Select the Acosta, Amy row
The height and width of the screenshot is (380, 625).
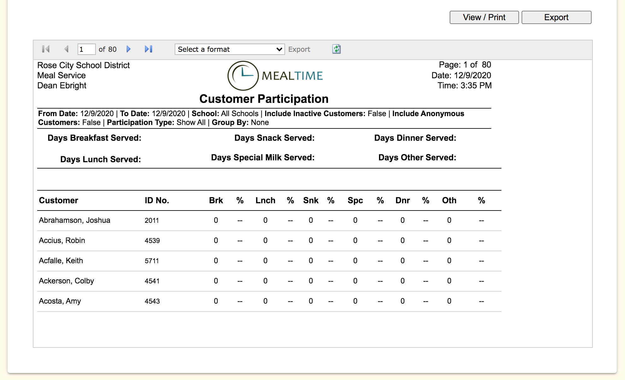tap(60, 301)
